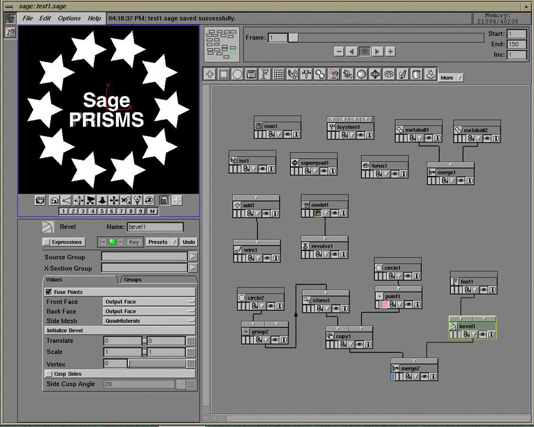Click the Initialize Bevel button

click(x=120, y=330)
